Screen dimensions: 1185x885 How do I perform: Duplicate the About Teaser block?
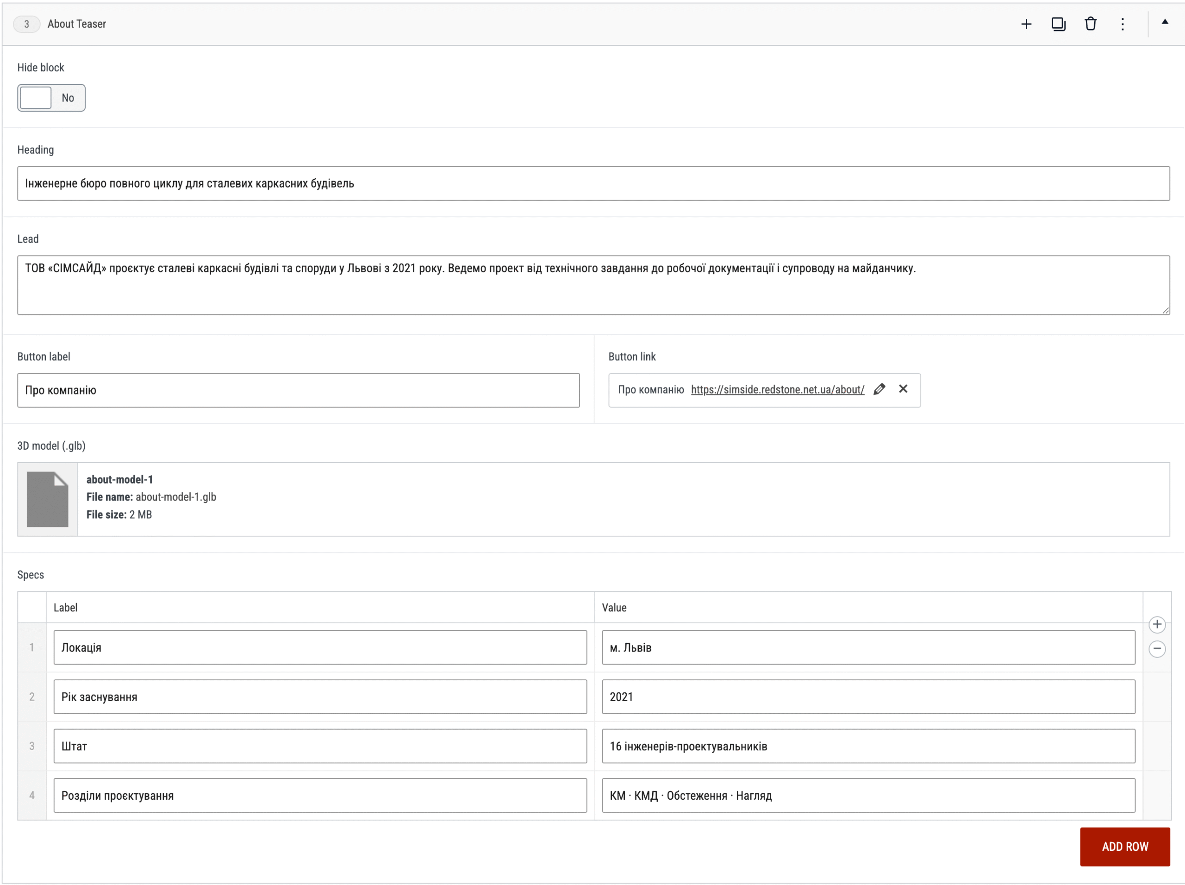pyautogui.click(x=1058, y=24)
